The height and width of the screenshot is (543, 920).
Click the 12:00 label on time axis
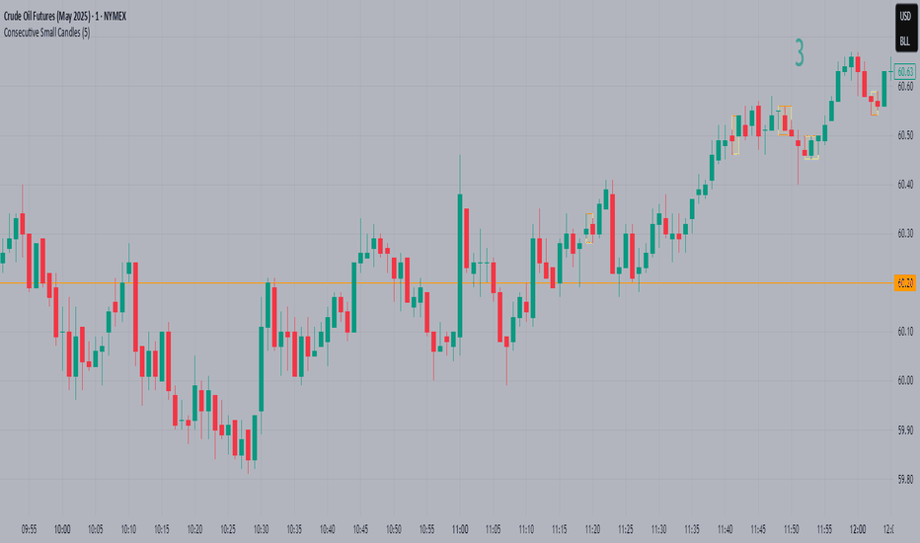(x=858, y=529)
